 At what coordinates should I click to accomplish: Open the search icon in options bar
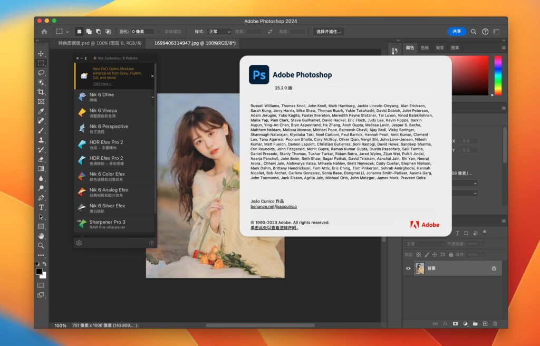[x=474, y=32]
